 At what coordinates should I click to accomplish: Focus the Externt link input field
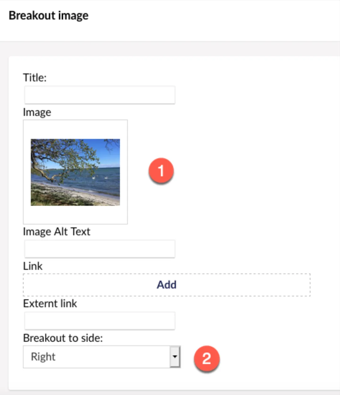pos(100,321)
